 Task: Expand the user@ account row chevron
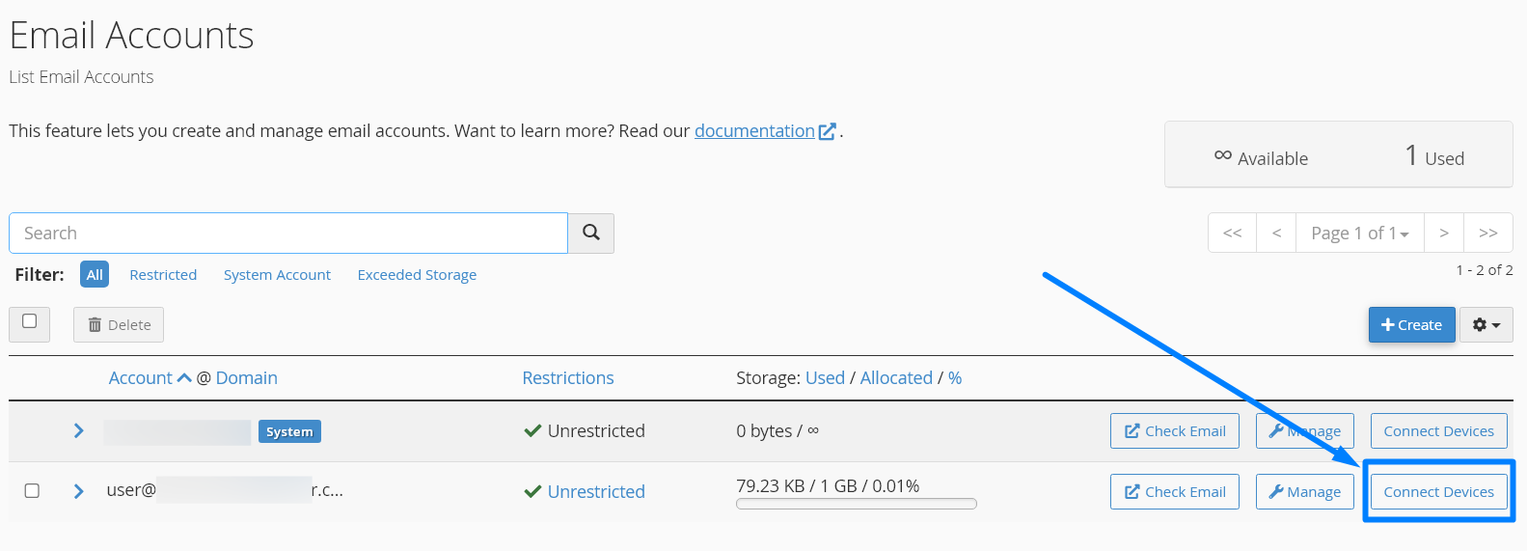point(79,491)
